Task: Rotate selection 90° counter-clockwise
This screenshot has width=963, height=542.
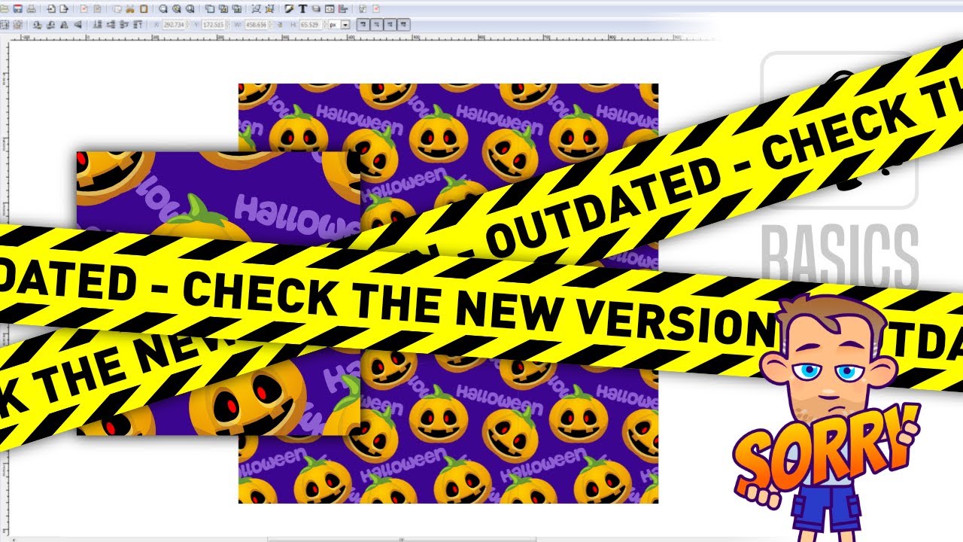Action: click(x=37, y=25)
